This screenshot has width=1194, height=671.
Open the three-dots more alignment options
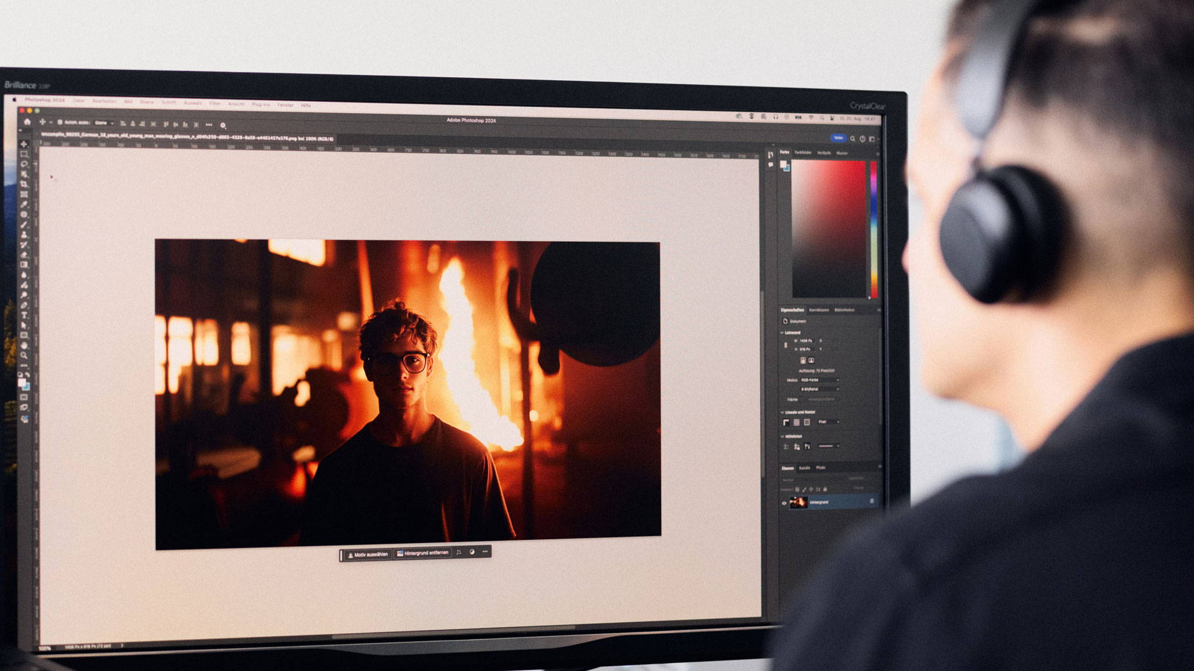tap(209, 124)
